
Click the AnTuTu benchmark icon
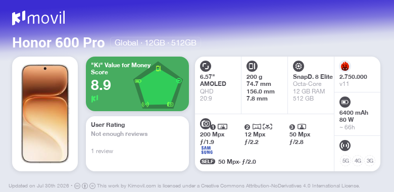click(x=345, y=66)
